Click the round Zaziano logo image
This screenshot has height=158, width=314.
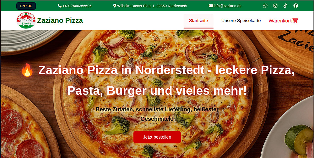(x=26, y=21)
